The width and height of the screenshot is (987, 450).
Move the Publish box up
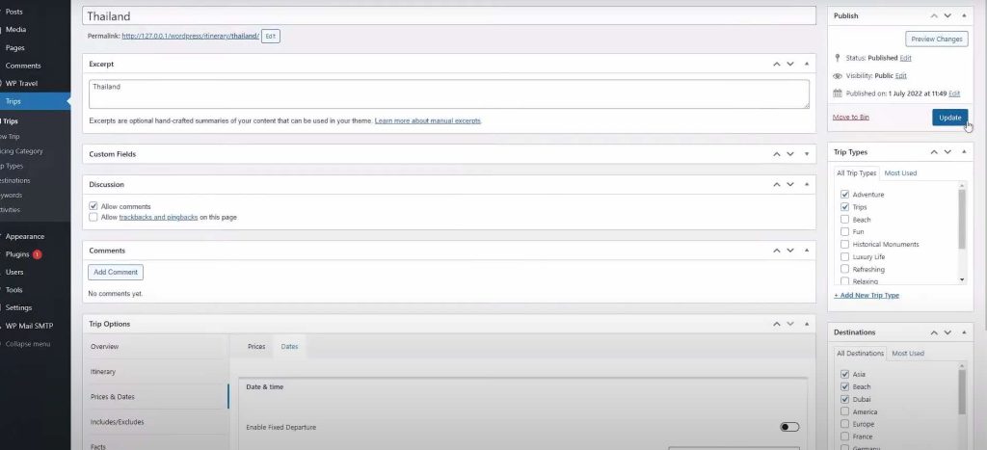point(934,15)
